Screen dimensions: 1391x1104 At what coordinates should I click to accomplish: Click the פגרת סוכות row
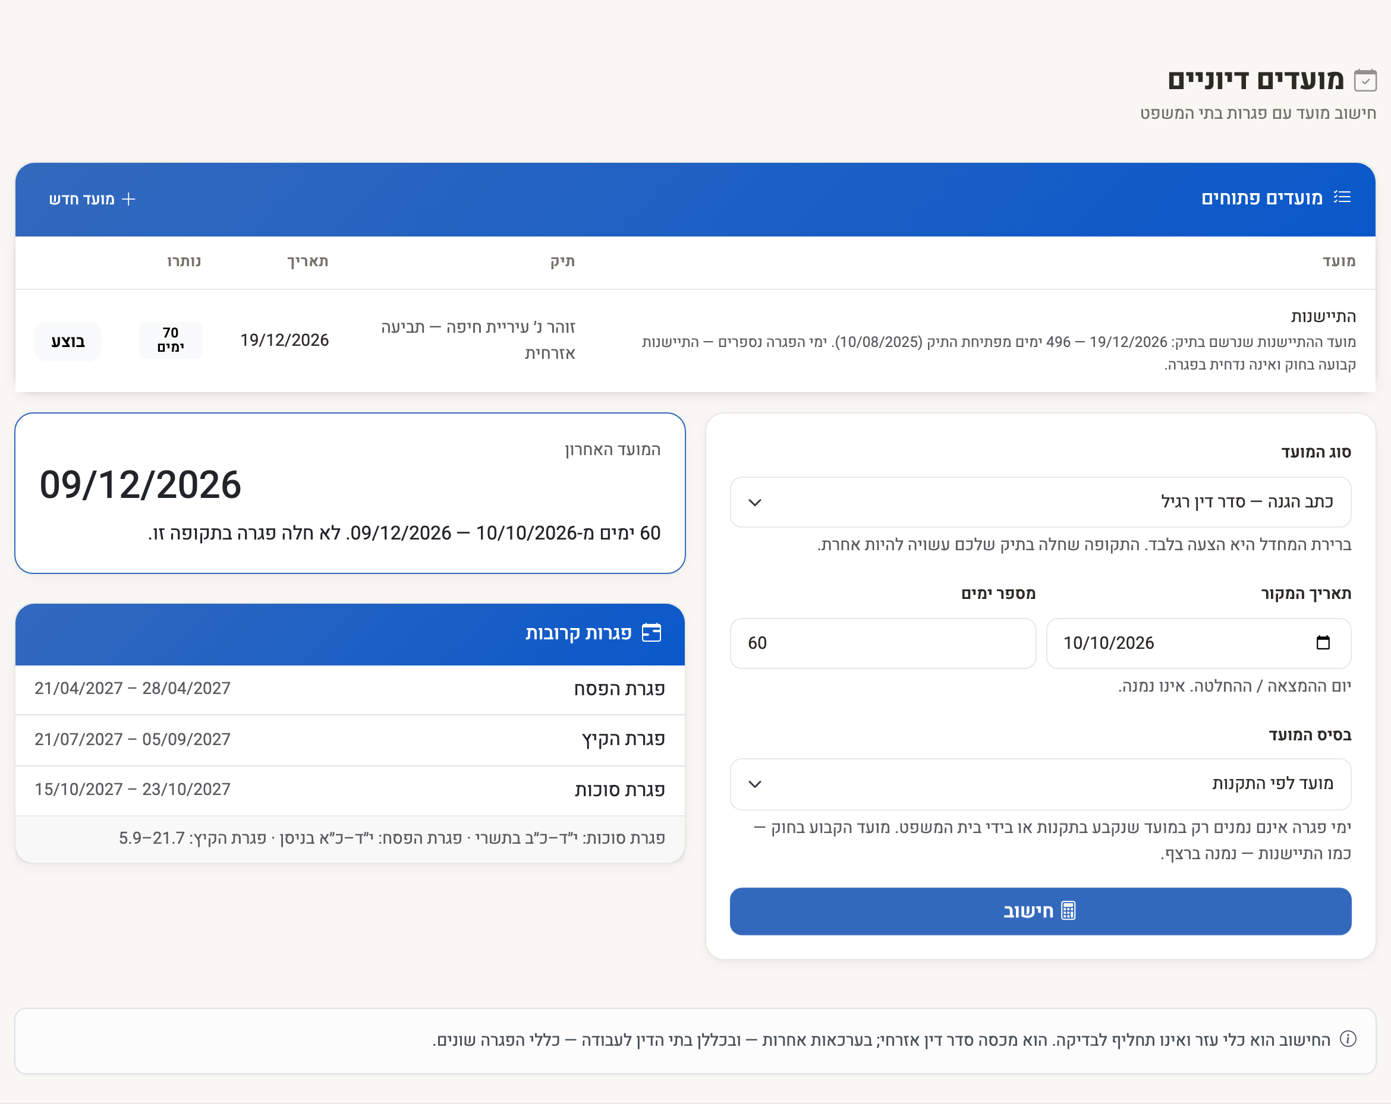point(350,790)
